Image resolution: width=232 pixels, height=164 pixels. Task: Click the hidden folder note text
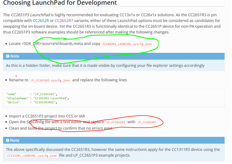[x=105, y=65]
